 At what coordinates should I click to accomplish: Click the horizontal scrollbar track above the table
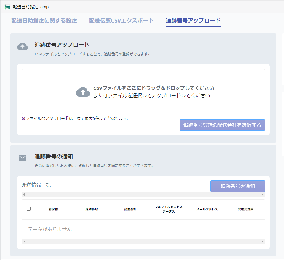tap(143, 195)
